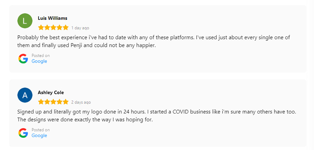This screenshot has height=150, width=314.
Task: Click Luis Williams' review text about Penji
Action: [153, 42]
